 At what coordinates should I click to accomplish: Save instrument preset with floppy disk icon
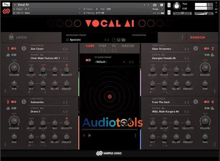coord(119,40)
